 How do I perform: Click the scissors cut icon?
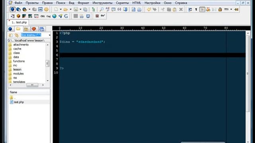[x=163, y=10]
